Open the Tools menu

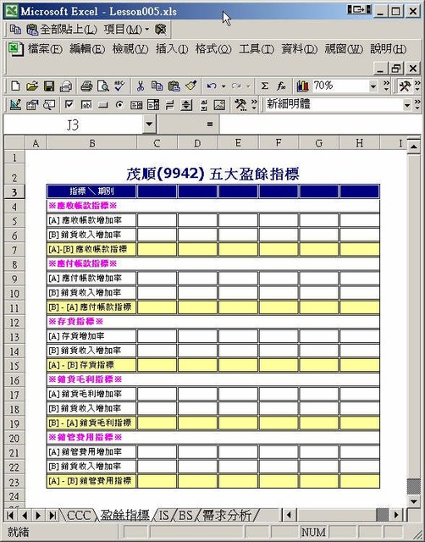pyautogui.click(x=257, y=49)
